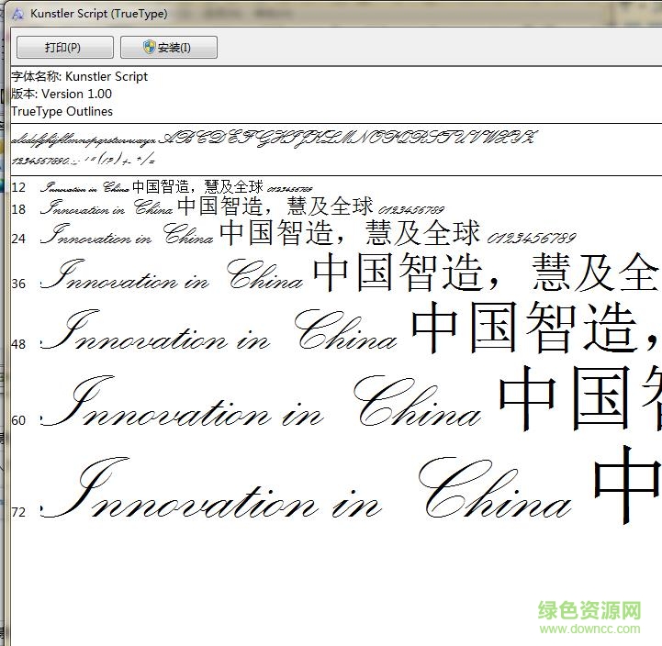Click the font viewer title bar icon
Image resolution: width=662 pixels, height=646 pixels.
17,14
